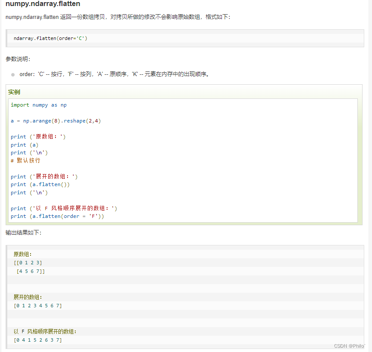372x352 pixels.
Task: Select the line import numpy as np
Action: [38, 104]
